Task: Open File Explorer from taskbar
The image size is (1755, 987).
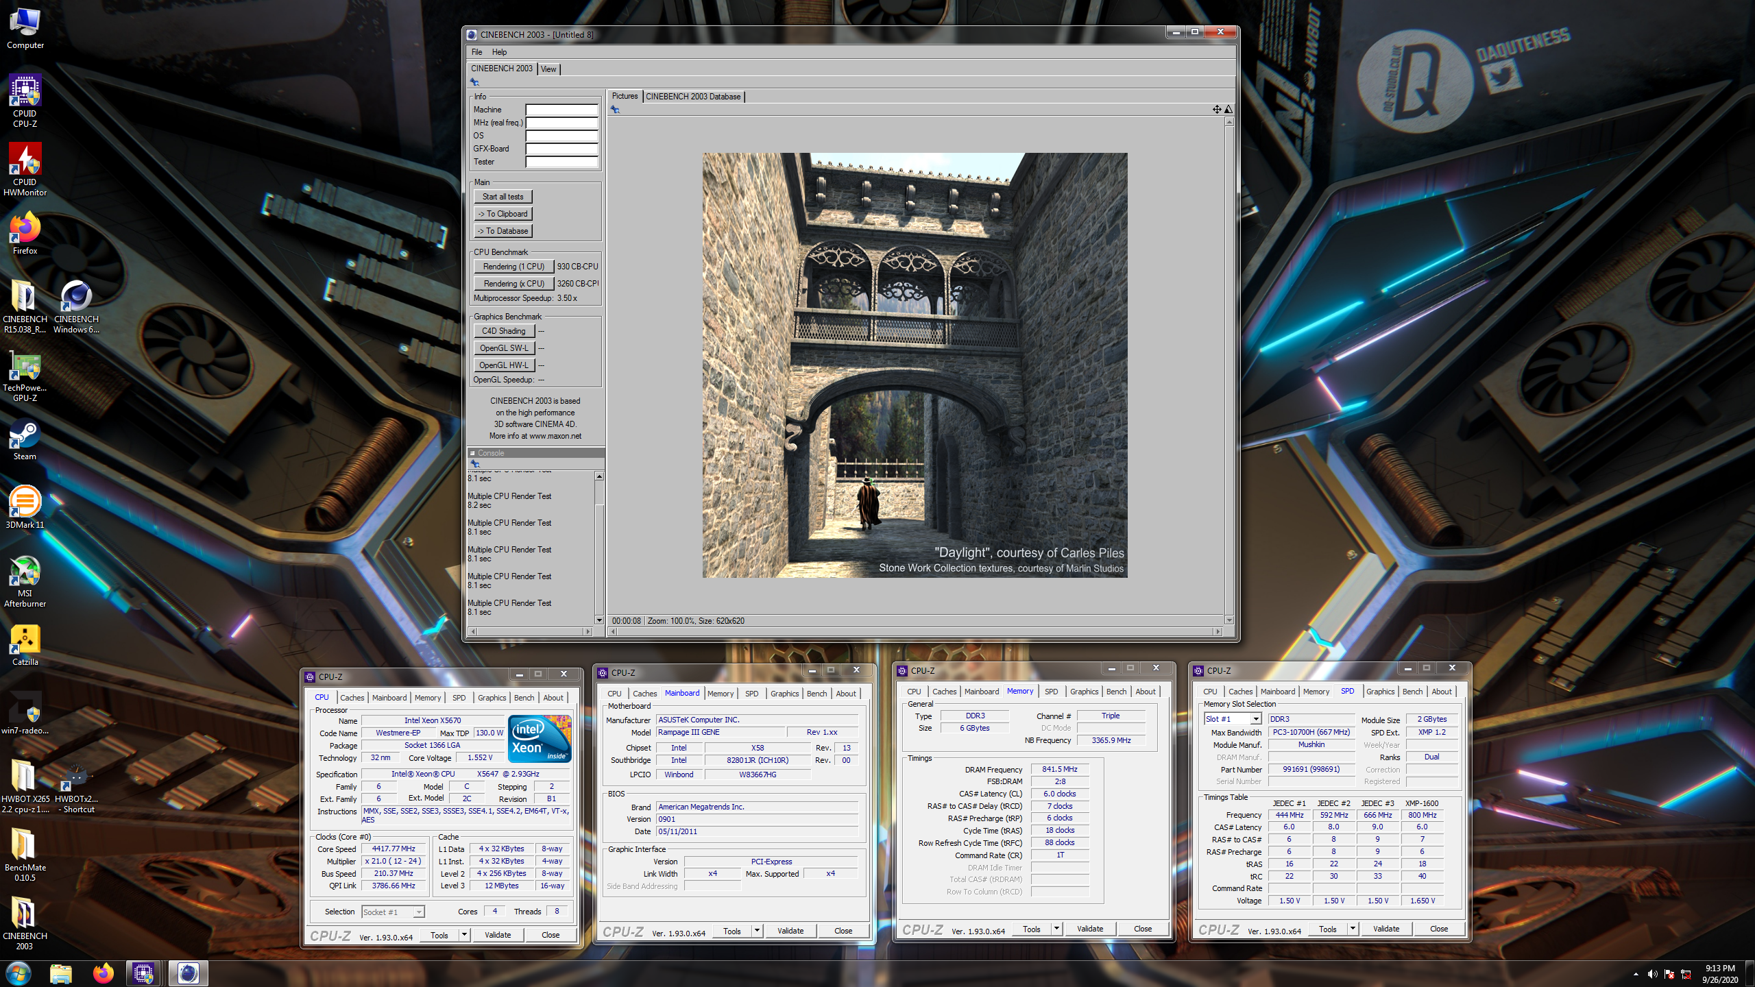Action: 61,973
